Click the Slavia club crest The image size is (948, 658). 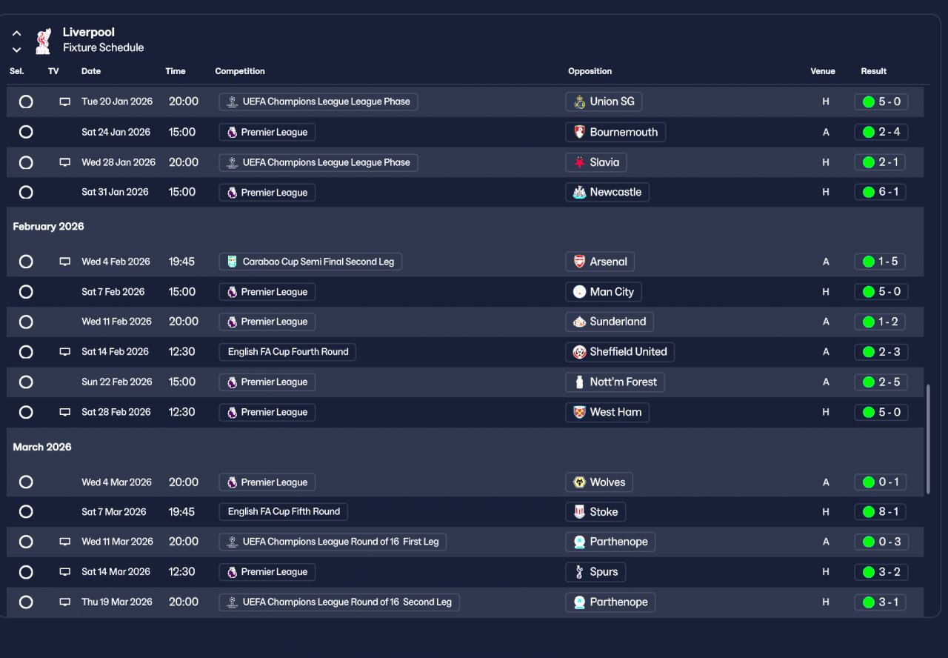pos(580,162)
